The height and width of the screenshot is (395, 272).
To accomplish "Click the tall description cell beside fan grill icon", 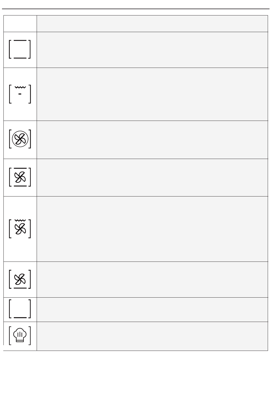I will [152, 229].
